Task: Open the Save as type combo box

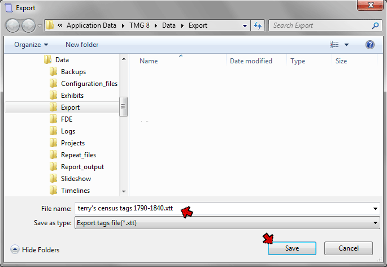Action: [x=227, y=223]
